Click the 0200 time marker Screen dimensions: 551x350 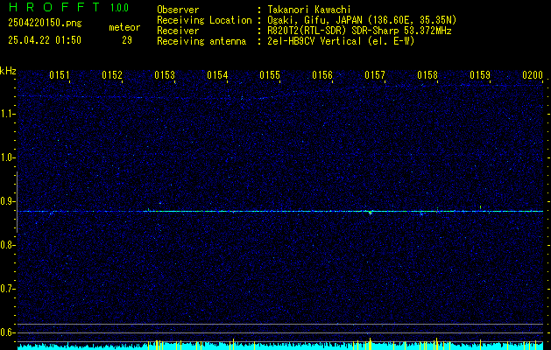[533, 75]
